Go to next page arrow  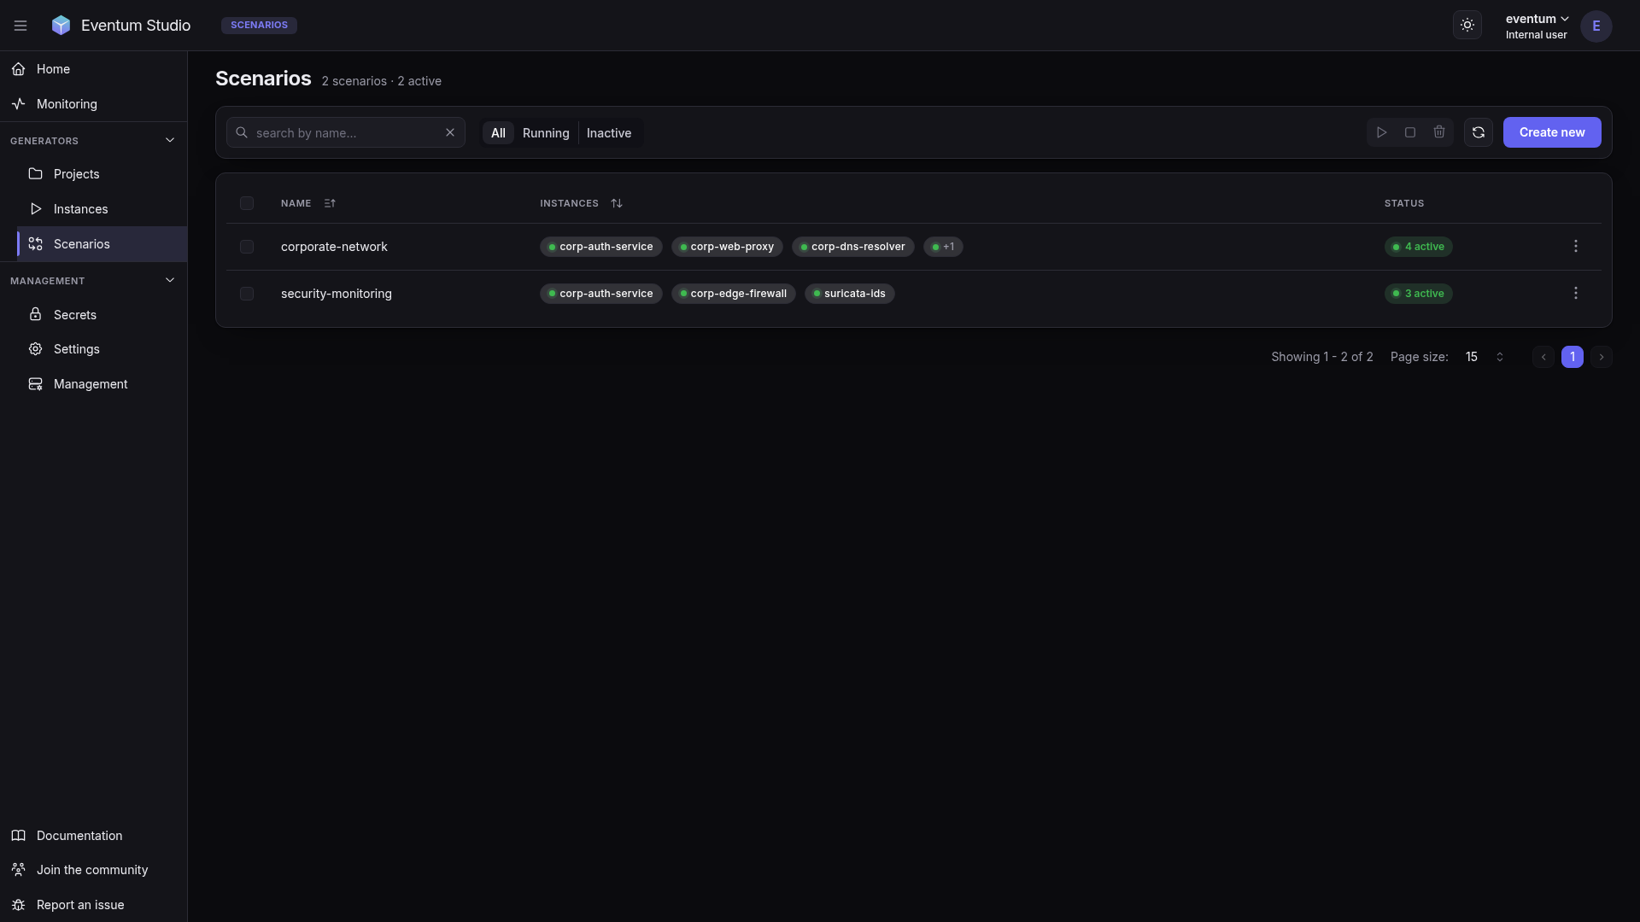click(1602, 357)
